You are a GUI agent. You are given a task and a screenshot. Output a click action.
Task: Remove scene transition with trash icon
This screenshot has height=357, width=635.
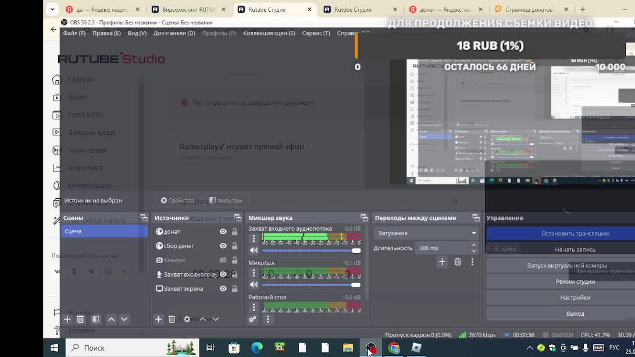coord(457,262)
